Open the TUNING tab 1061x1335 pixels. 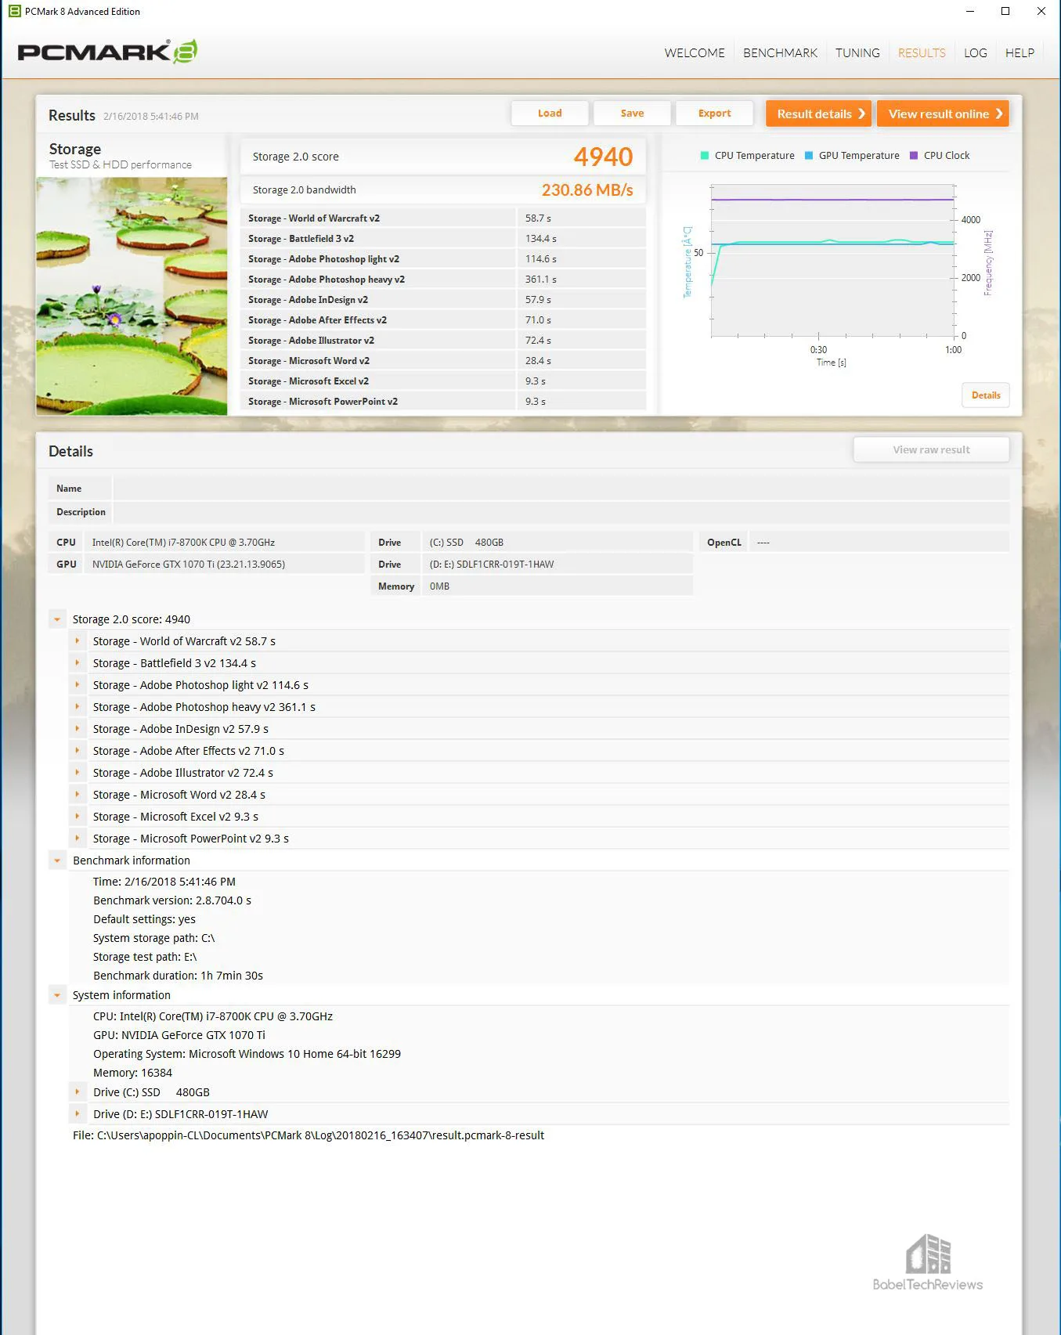point(857,52)
